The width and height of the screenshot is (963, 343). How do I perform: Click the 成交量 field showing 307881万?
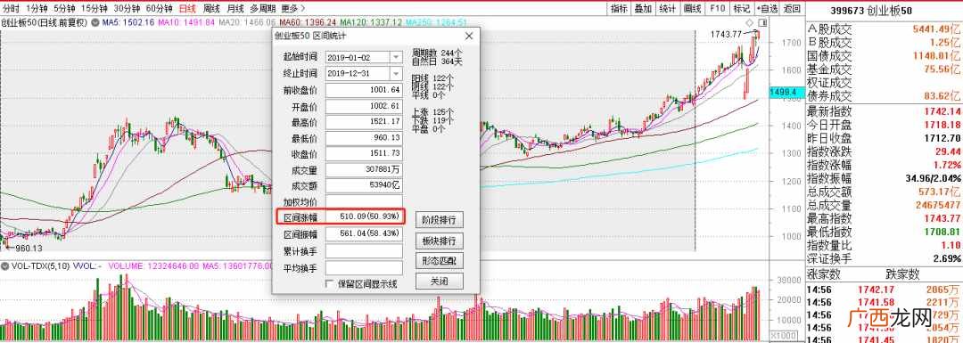[x=364, y=170]
